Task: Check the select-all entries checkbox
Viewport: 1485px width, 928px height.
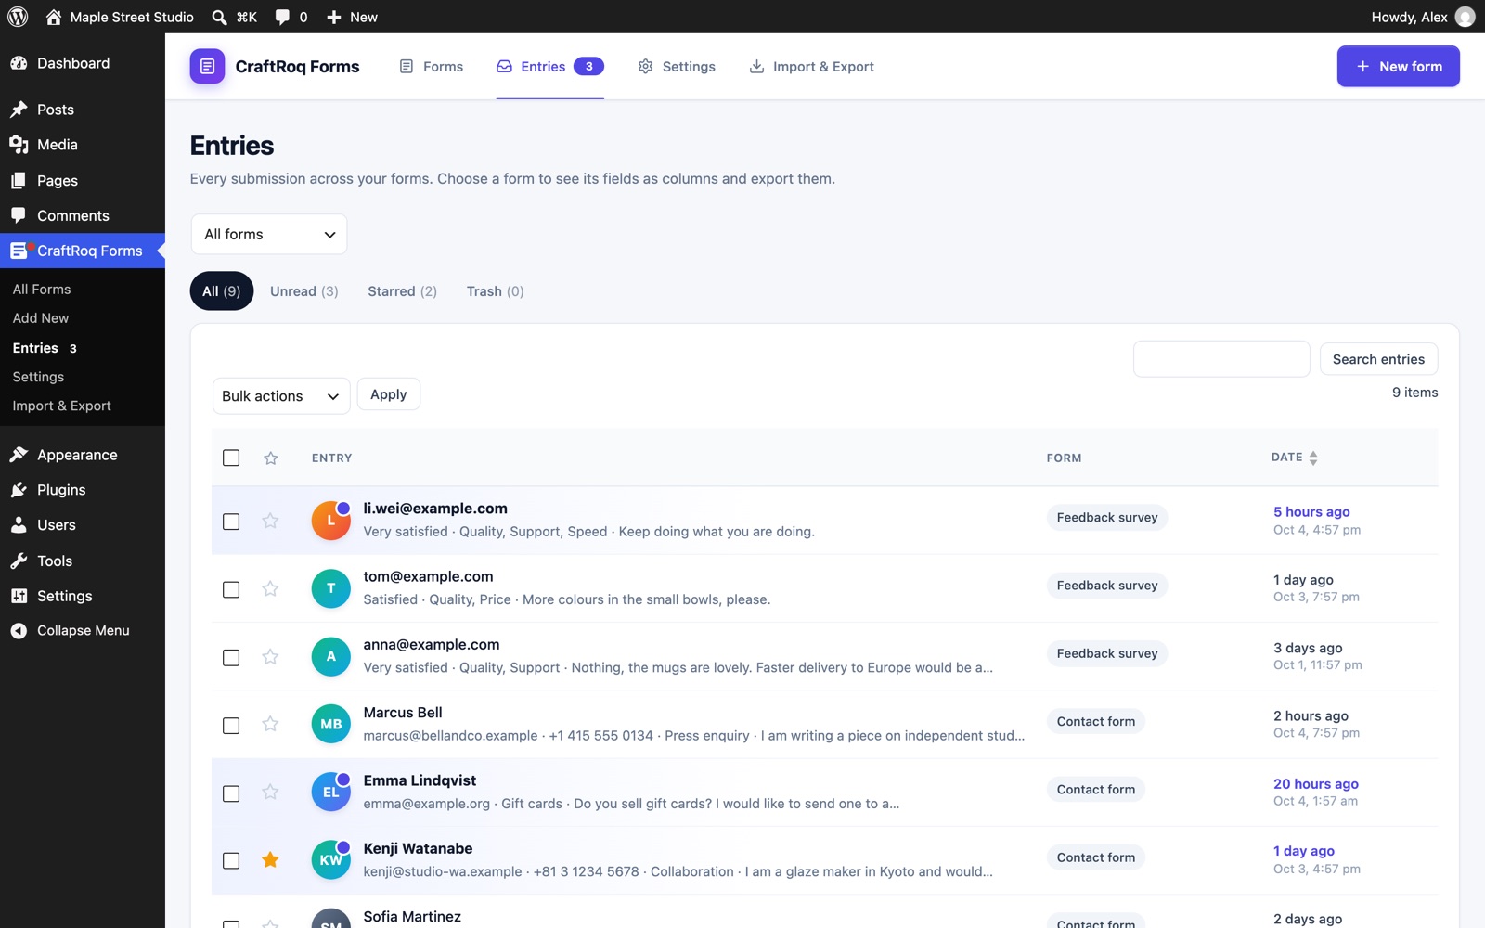Action: coord(231,458)
